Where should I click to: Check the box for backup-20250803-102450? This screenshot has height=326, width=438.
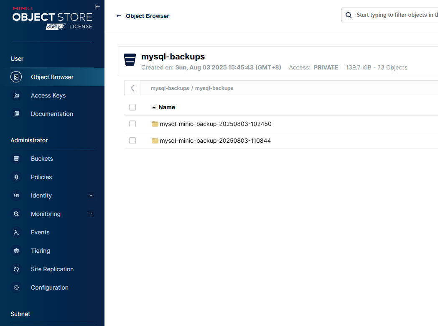[x=132, y=124]
